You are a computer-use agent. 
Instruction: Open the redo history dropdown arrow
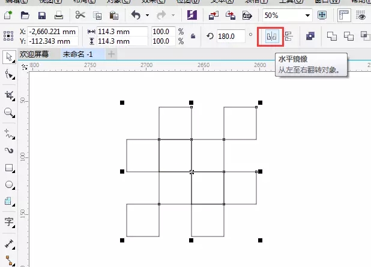click(173, 16)
